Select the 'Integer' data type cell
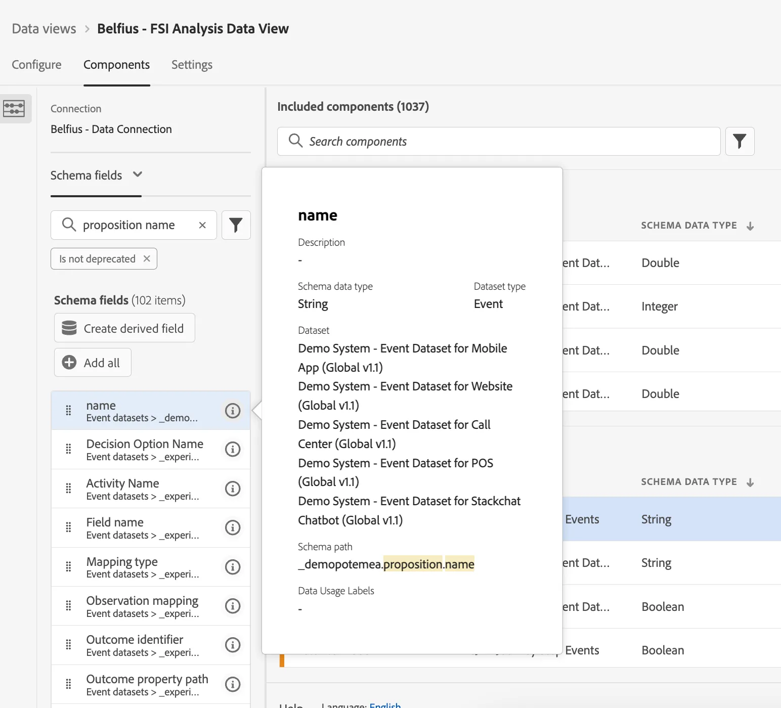The image size is (781, 708). tap(660, 306)
